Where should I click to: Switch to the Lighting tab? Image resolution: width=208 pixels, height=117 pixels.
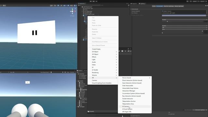tap(142, 4)
